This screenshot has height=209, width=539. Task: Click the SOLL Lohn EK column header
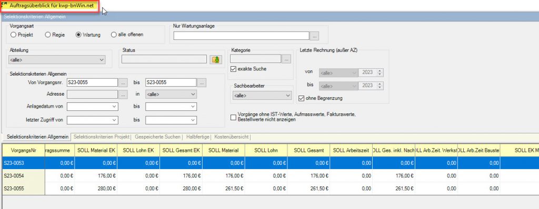click(138, 150)
